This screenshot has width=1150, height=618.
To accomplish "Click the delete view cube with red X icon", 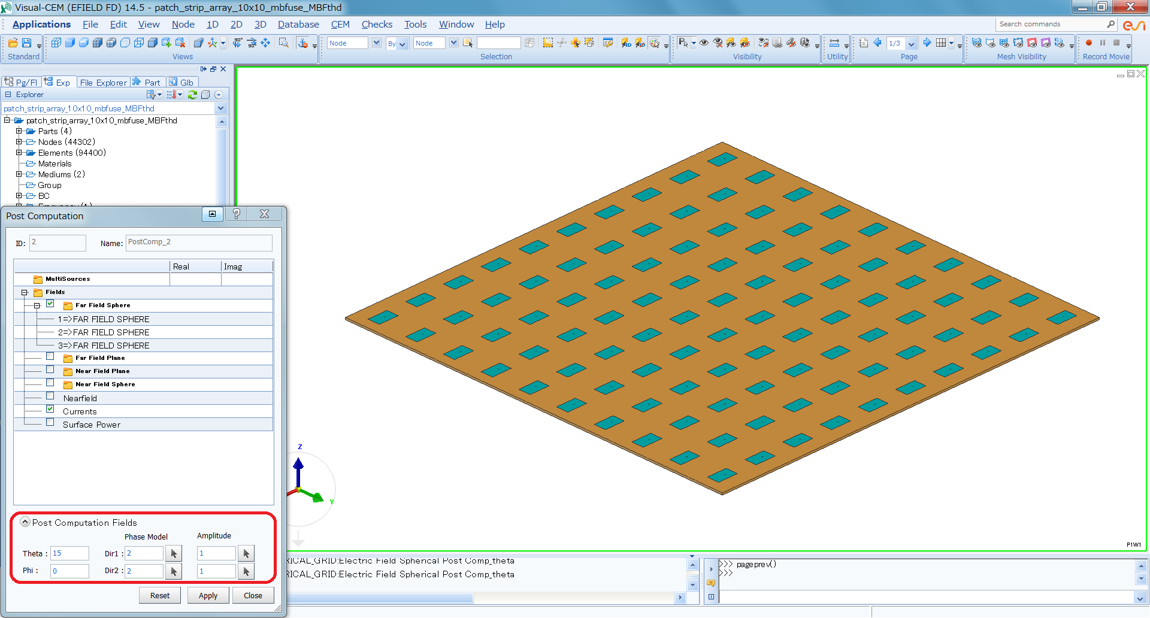I will [x=180, y=43].
